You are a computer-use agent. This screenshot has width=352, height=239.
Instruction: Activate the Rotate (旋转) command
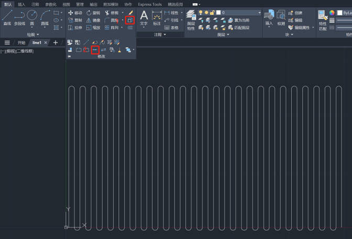click(x=93, y=13)
